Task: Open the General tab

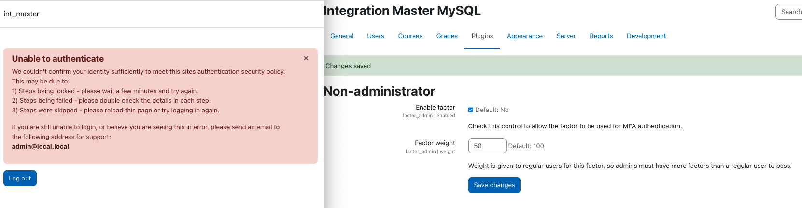Action: click(342, 36)
